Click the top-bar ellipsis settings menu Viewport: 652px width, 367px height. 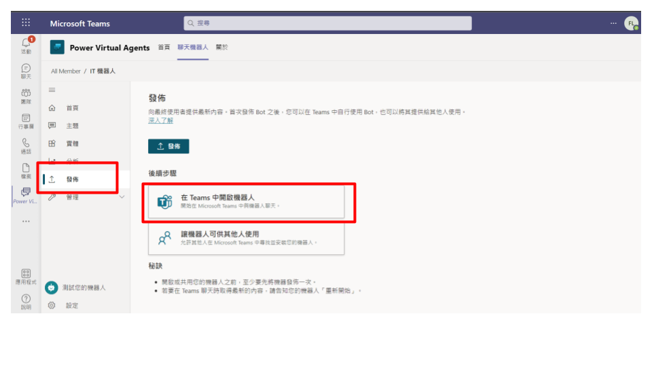point(613,23)
